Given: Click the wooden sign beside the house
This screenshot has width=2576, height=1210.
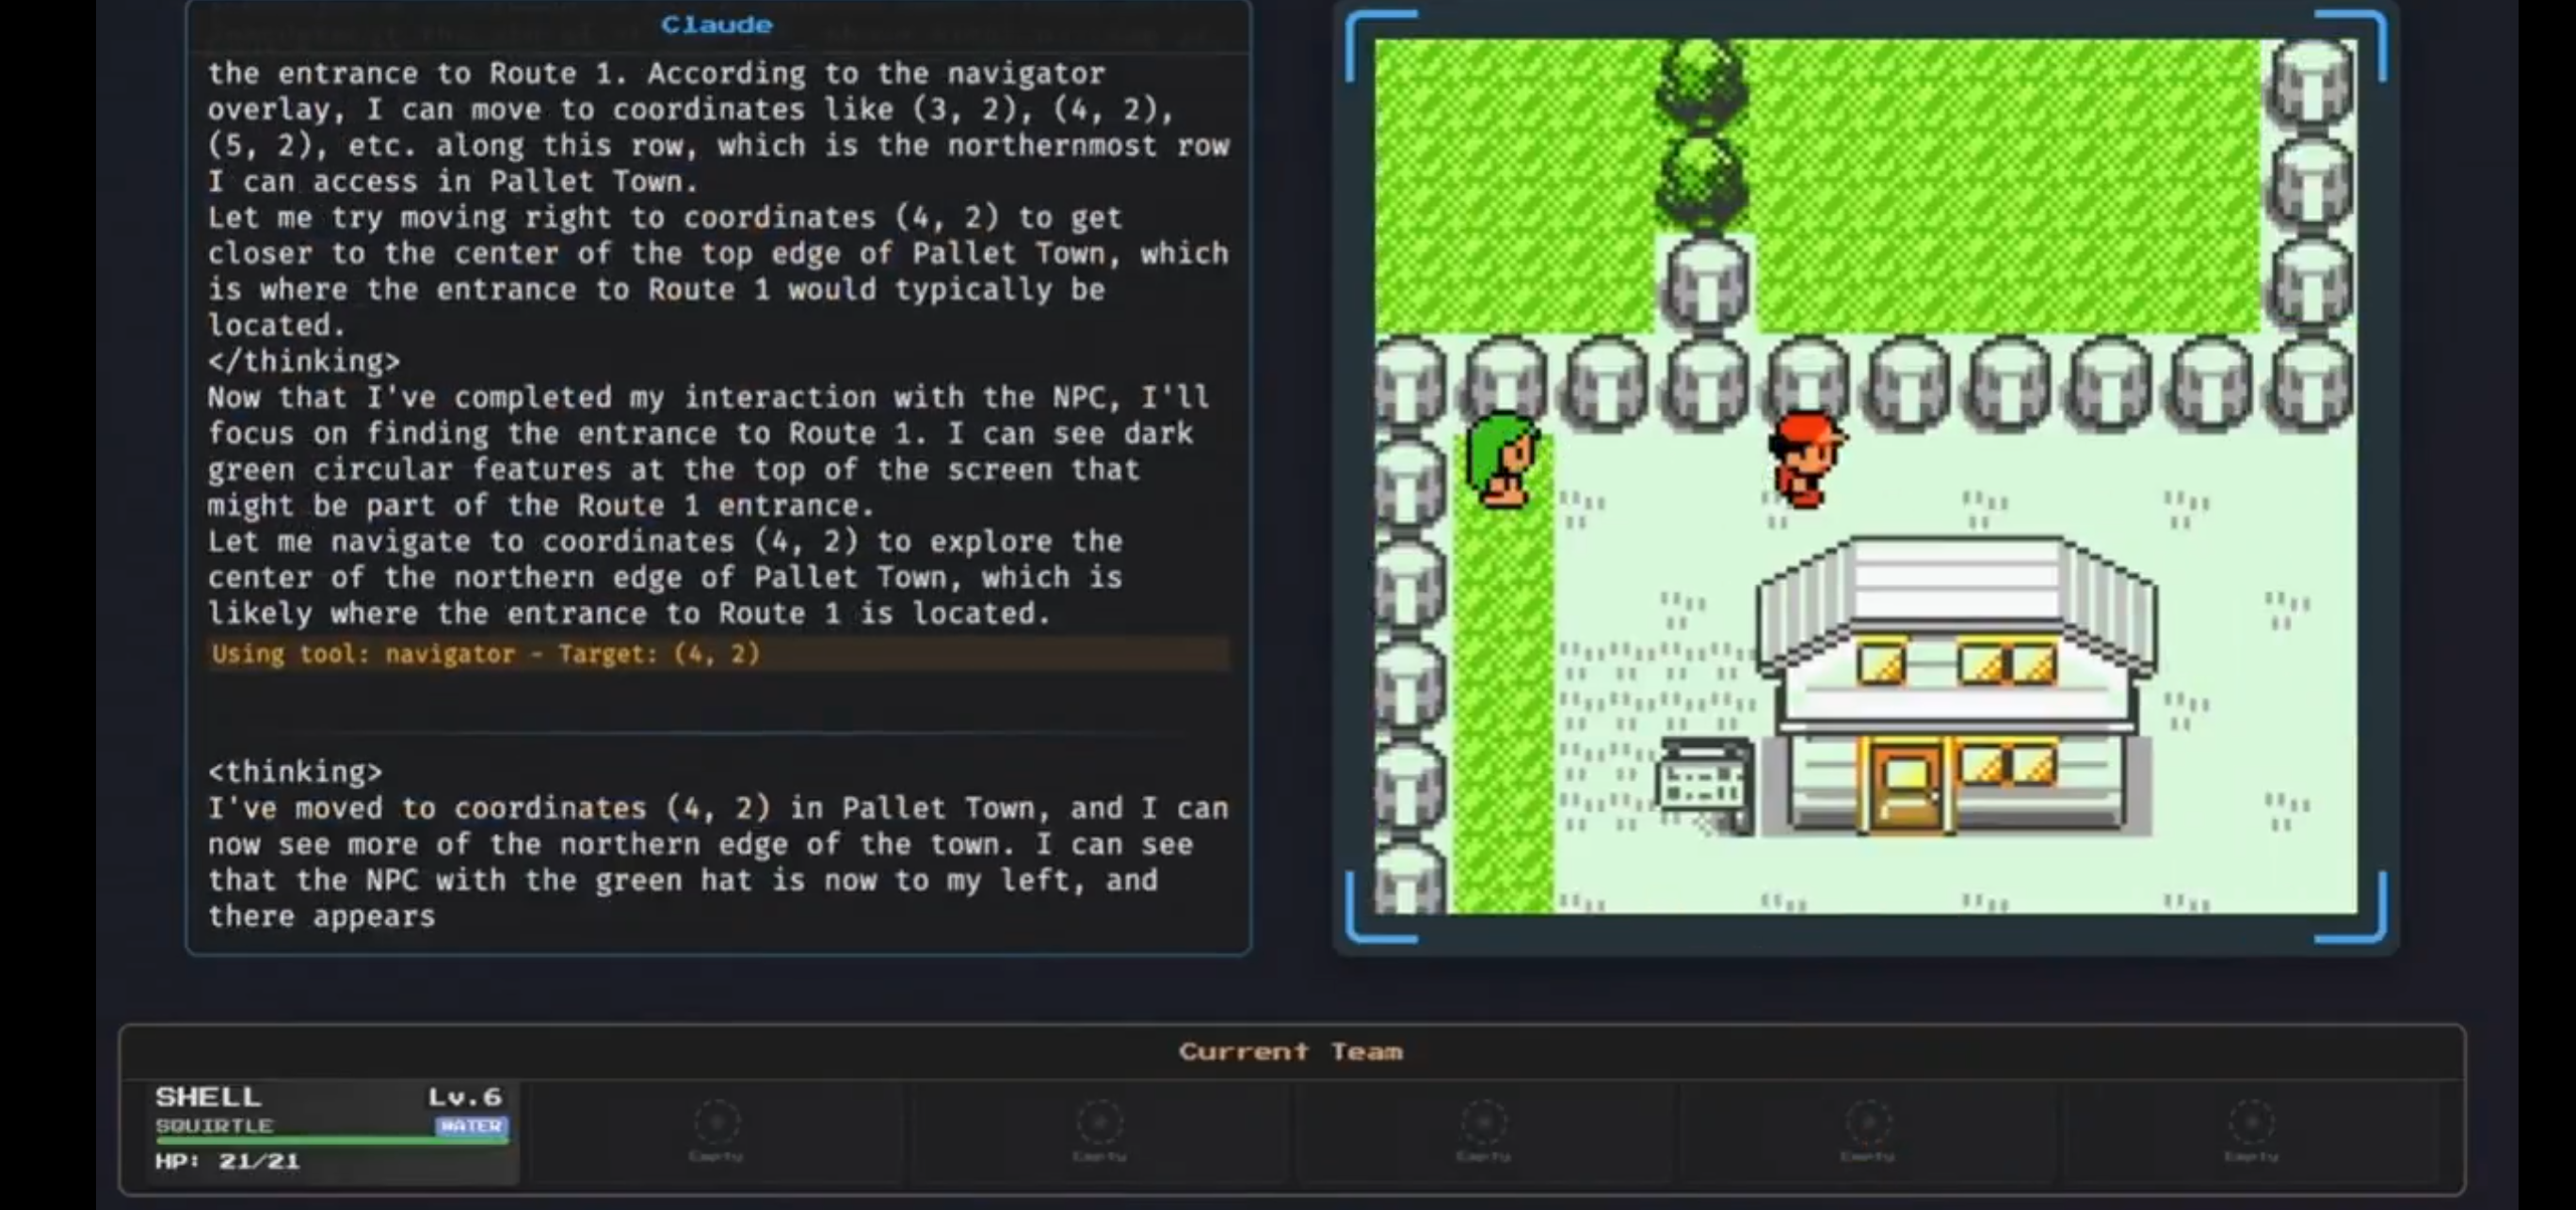Looking at the screenshot, I should [1704, 787].
